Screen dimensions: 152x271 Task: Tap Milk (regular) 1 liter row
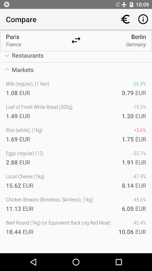(76, 88)
